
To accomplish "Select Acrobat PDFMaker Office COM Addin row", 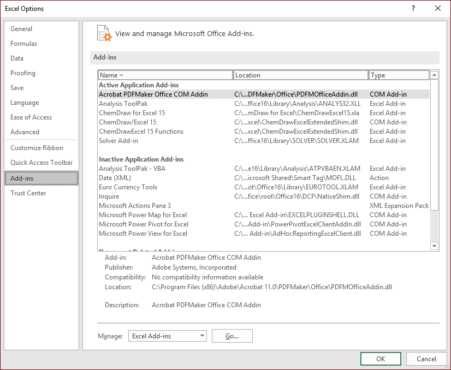I will [x=264, y=94].
